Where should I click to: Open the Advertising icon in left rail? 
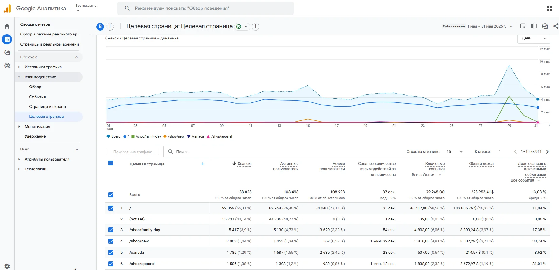7,66
